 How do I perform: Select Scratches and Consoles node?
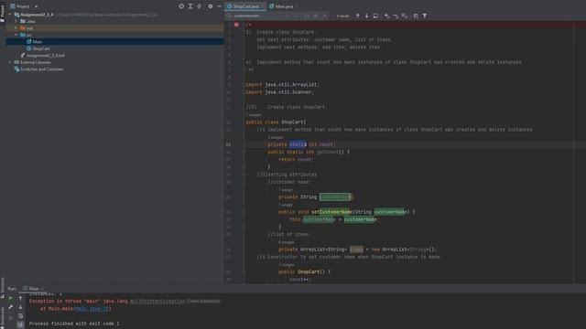point(41,69)
